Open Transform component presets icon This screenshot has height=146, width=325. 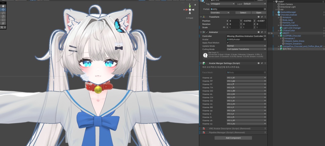point(262,17)
